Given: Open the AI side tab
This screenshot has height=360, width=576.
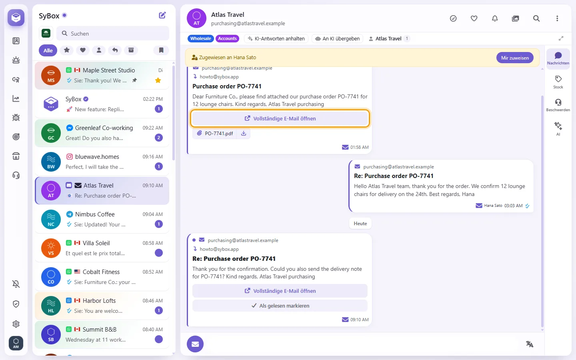Looking at the screenshot, I should [558, 129].
